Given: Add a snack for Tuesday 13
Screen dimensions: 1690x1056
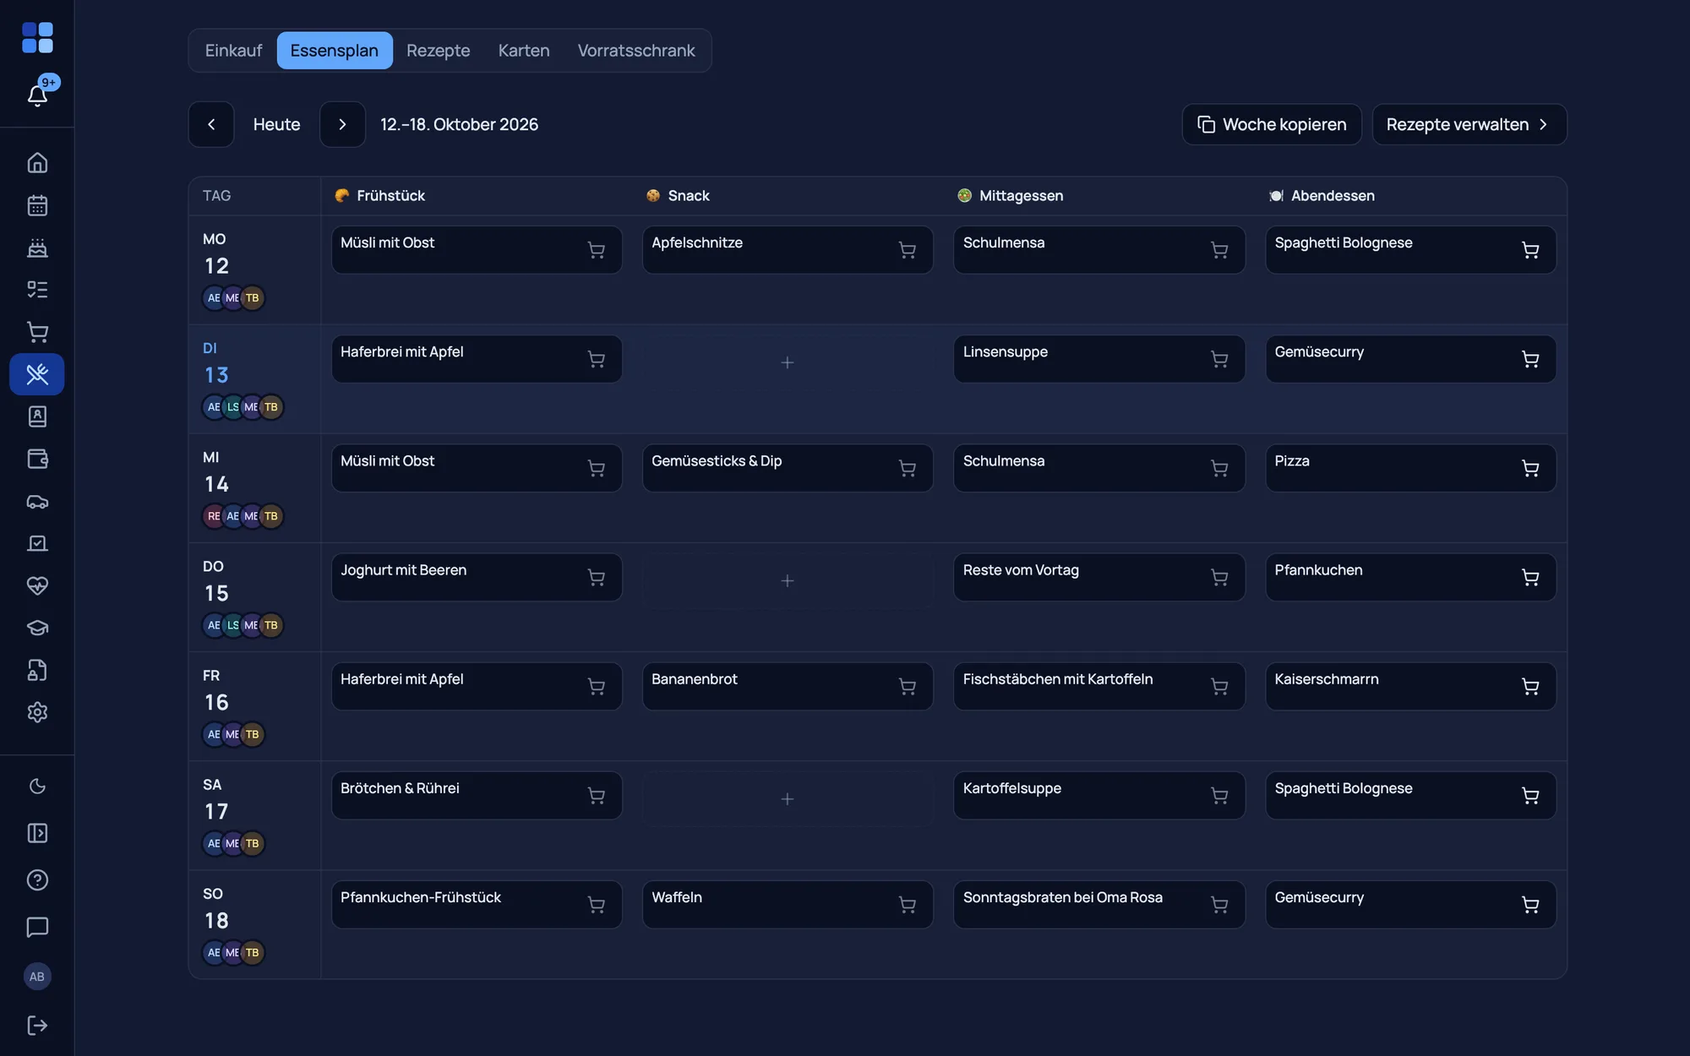Looking at the screenshot, I should pyautogui.click(x=788, y=362).
